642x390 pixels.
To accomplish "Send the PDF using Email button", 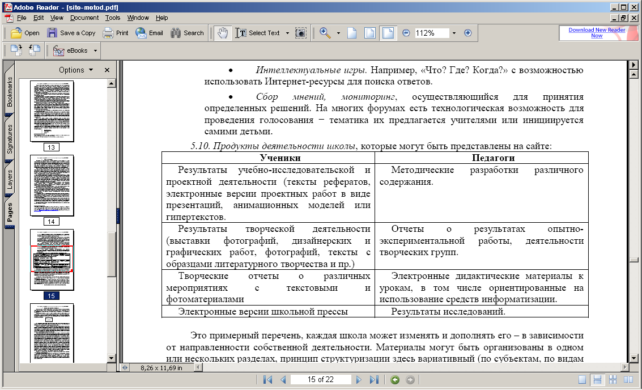I will point(149,33).
